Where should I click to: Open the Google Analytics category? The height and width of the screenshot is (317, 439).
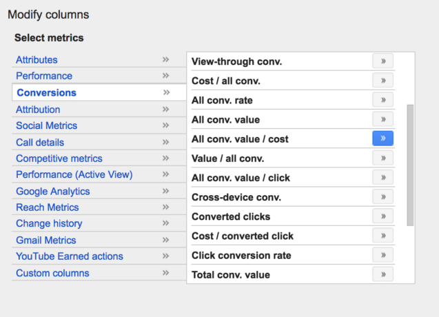coord(53,192)
